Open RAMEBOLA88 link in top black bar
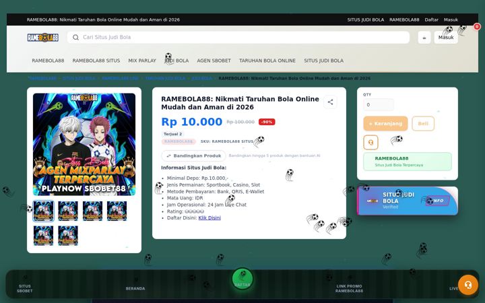Screen dimensions: 485x303 [404, 20]
